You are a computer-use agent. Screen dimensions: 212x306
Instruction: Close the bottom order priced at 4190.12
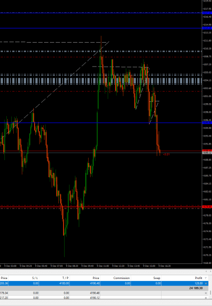[206, 298]
